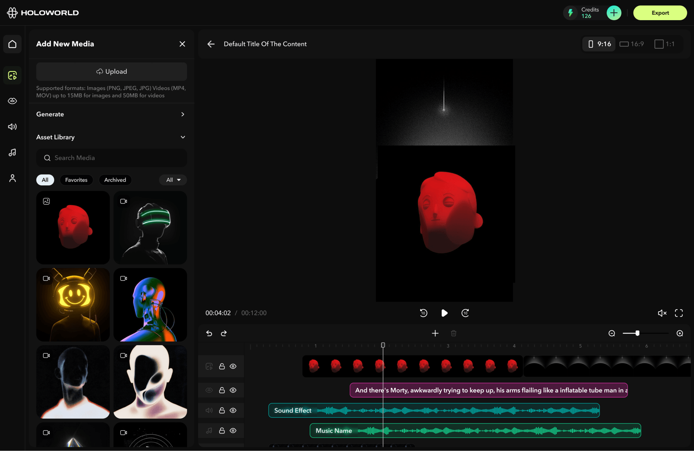Delete selected clip with trash icon
Viewport: 694px width, 451px height.
454,333
